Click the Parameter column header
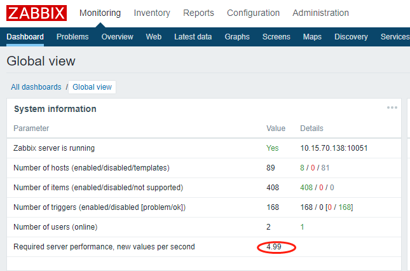The height and width of the screenshot is (271, 410). click(31, 129)
